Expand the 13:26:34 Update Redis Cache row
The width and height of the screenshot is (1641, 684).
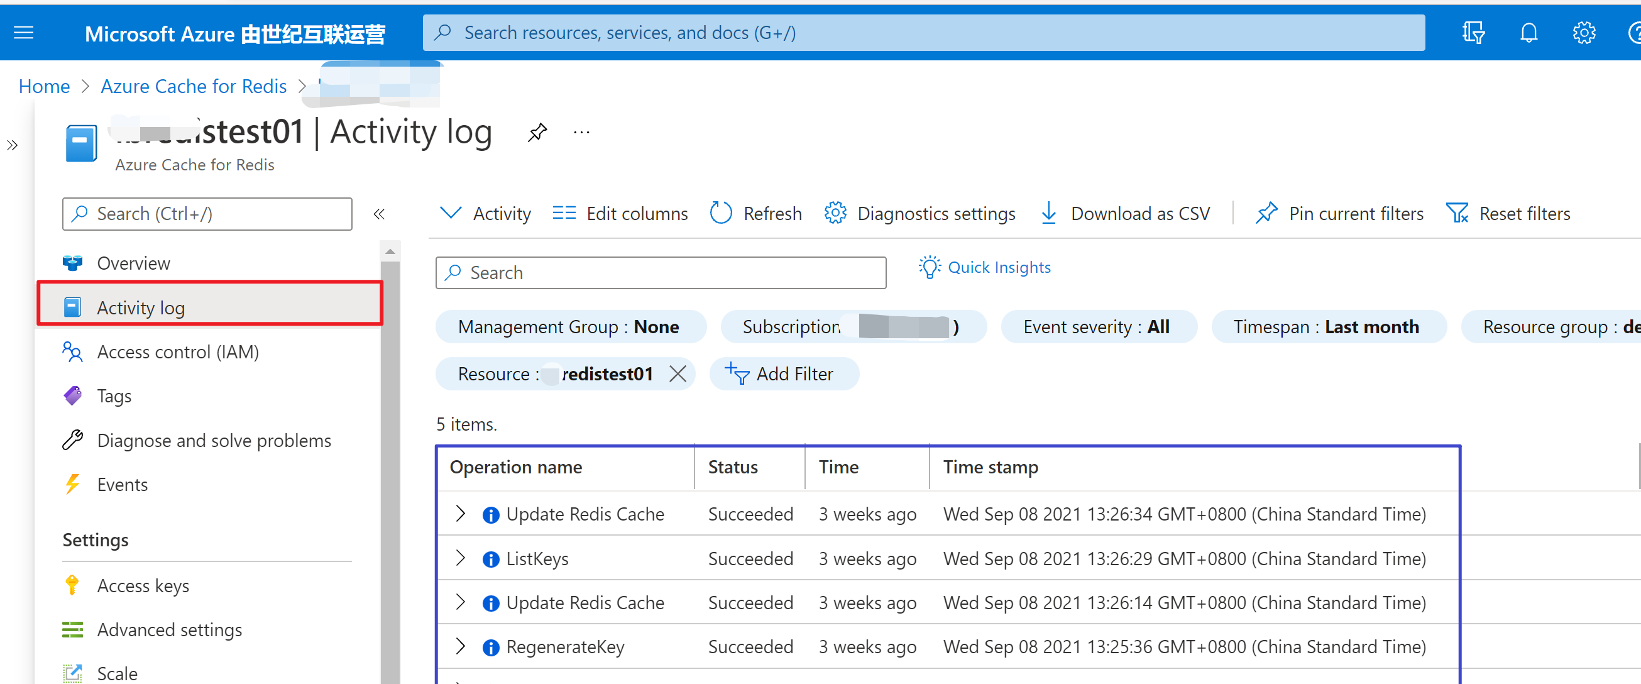461,514
